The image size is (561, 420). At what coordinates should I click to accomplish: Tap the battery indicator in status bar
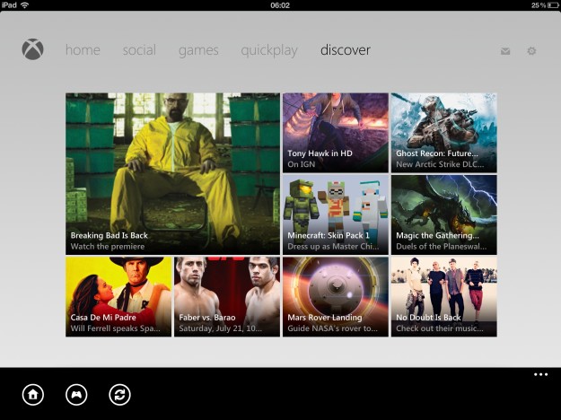[x=554, y=5]
